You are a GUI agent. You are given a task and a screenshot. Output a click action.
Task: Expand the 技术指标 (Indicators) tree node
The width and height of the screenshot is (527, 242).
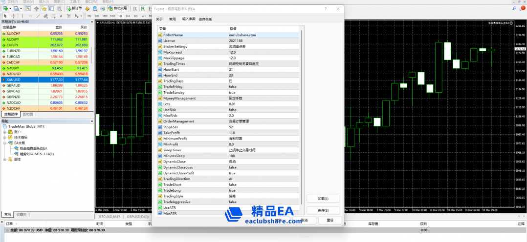point(5,137)
